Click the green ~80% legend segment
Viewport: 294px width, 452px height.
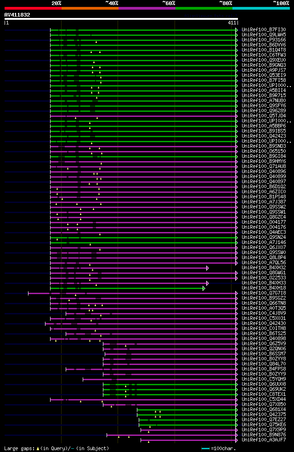pos(204,8)
